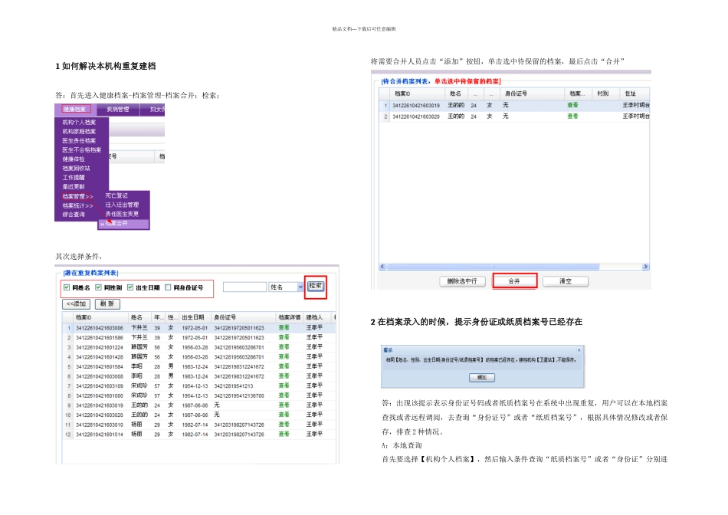Select 工作提醒 menu item
Screen dimensions: 728x515
click(74, 177)
